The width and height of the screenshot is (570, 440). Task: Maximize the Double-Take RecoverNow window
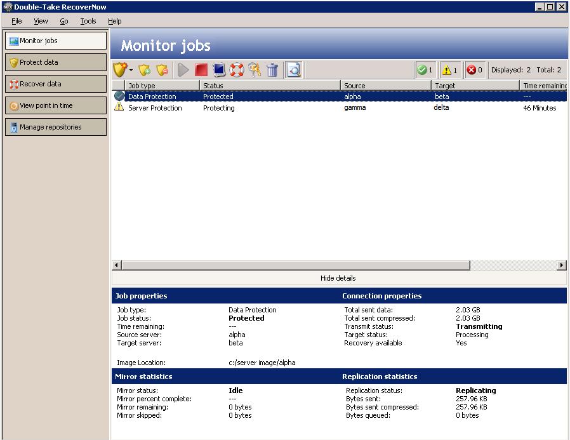coord(550,6)
